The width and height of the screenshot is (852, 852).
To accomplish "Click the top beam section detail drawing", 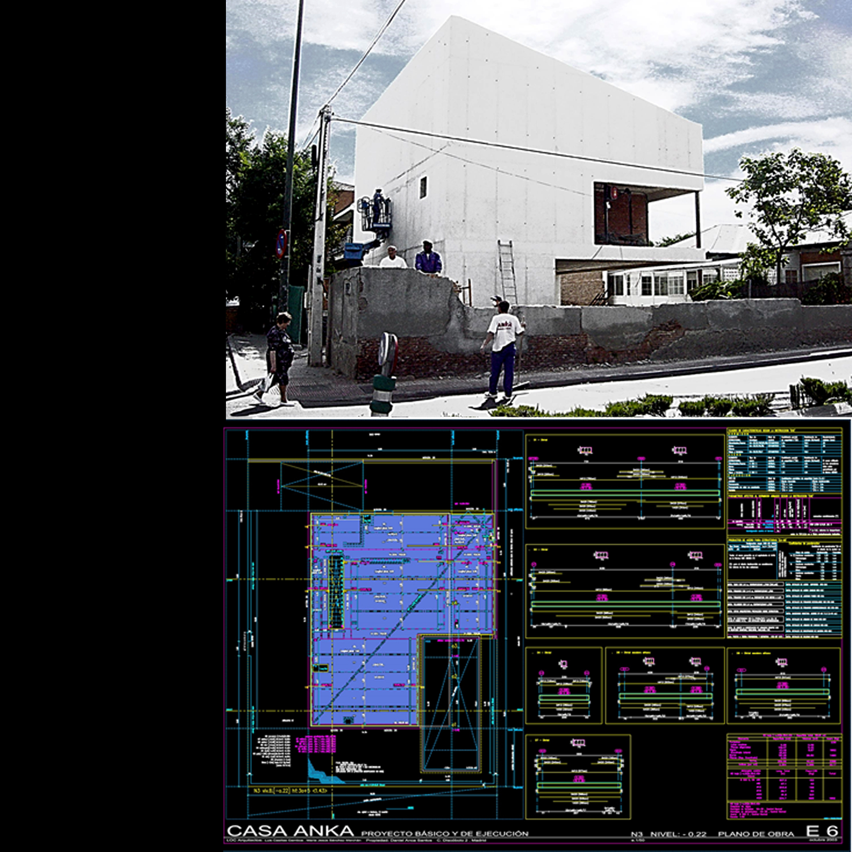I will coord(625,481).
